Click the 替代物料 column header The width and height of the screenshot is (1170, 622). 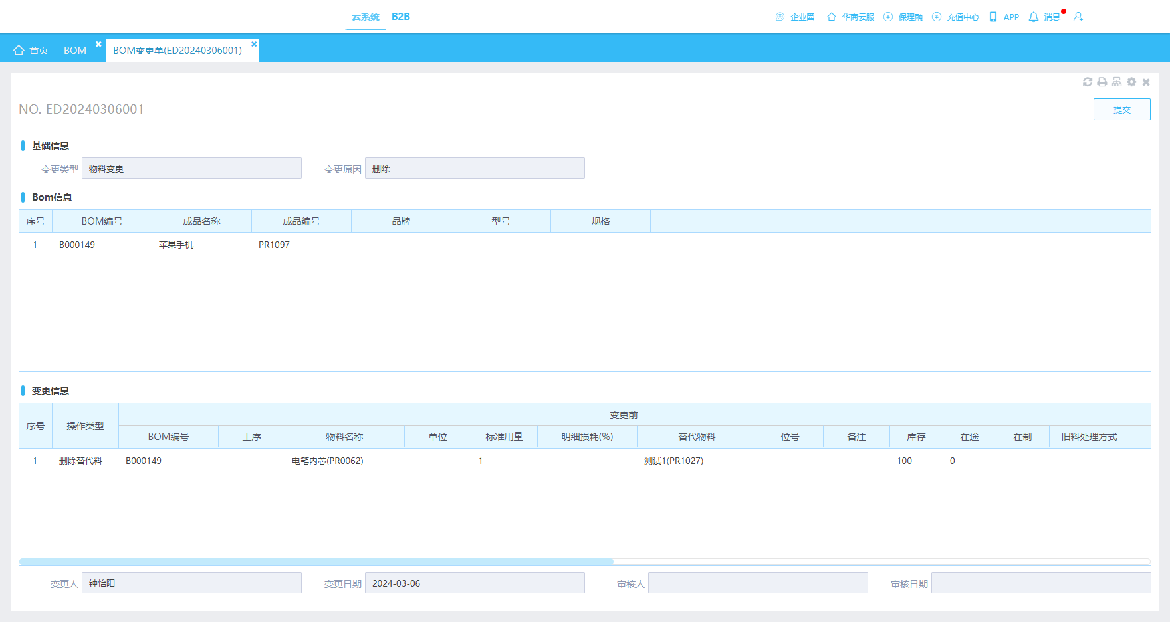(697, 437)
